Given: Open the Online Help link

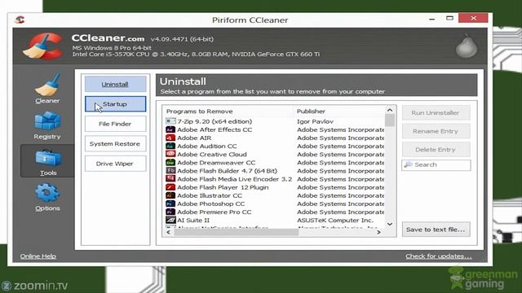Looking at the screenshot, I should point(38,256).
